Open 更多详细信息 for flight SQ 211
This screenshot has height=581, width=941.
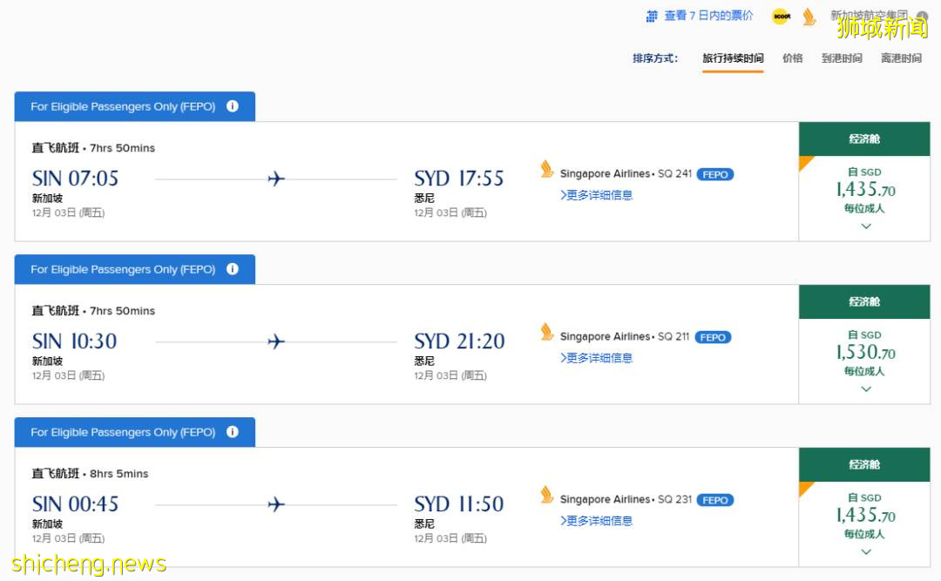[x=598, y=358]
